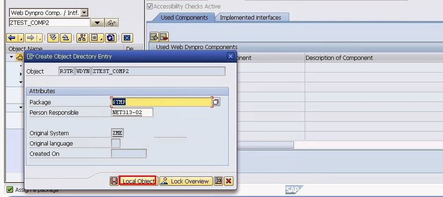Click the Used Web Dynpro Components table title
The width and height of the screenshot is (443, 197).
click(x=196, y=47)
